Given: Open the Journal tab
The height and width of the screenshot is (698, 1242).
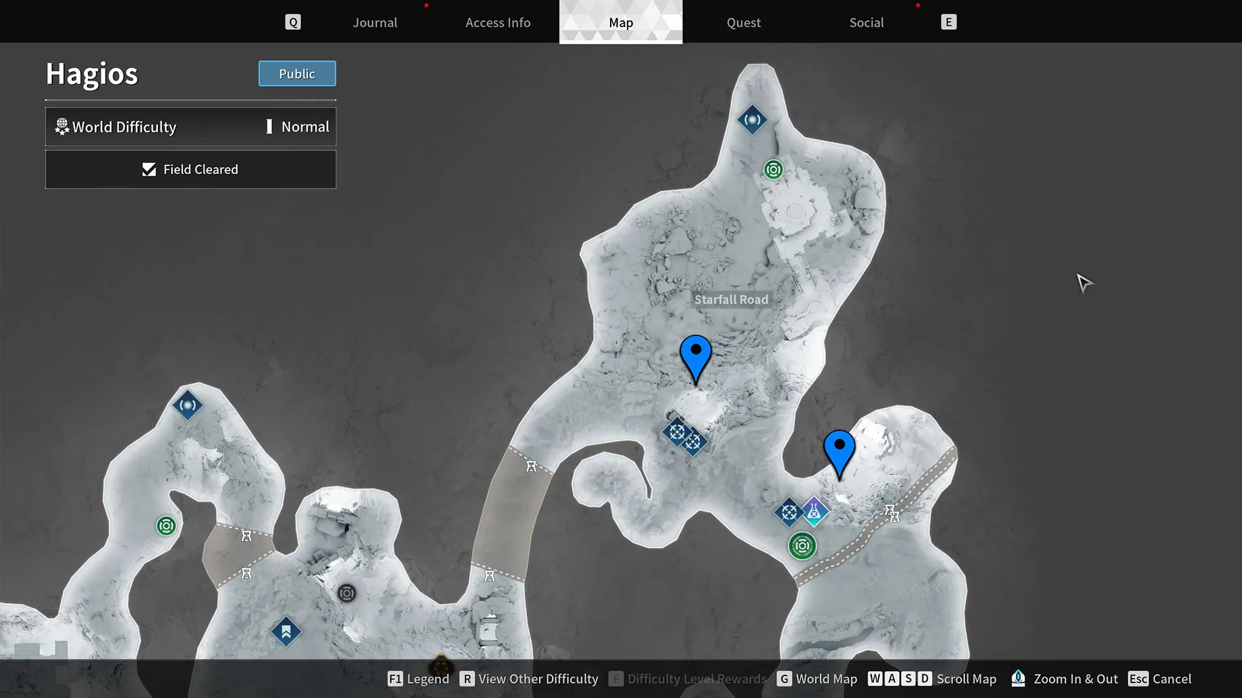Looking at the screenshot, I should click(375, 21).
